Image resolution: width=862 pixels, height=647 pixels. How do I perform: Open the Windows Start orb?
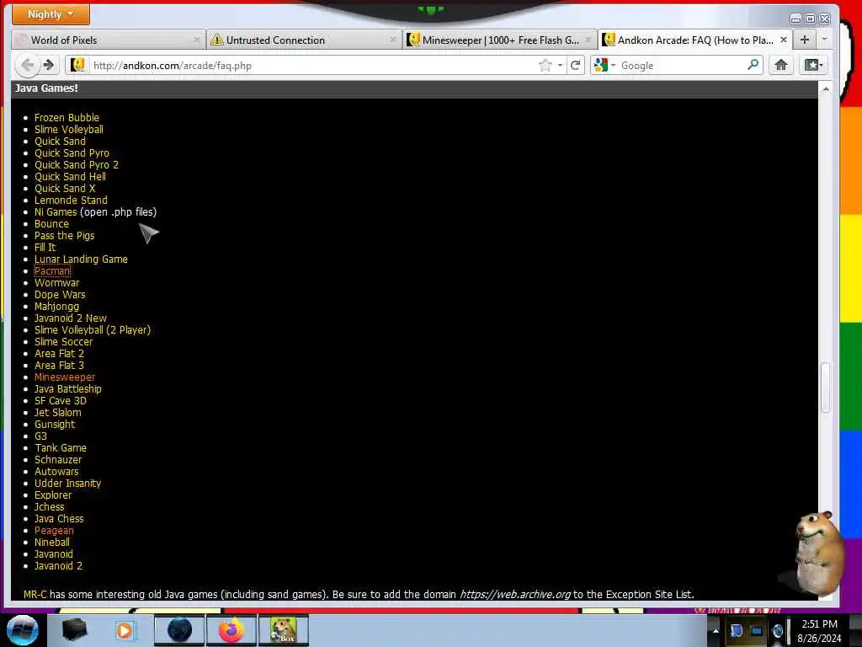pos(22,630)
